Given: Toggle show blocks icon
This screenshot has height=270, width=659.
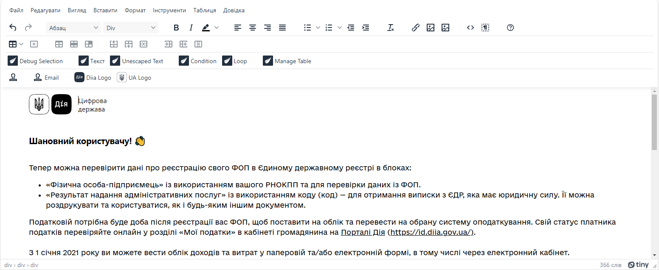Looking at the screenshot, I should (485, 28).
